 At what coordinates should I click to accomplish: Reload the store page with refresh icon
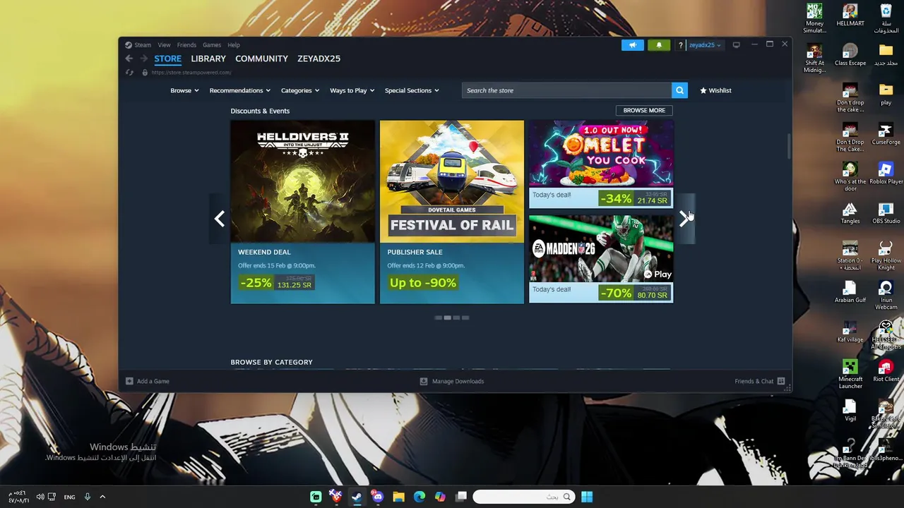129,72
